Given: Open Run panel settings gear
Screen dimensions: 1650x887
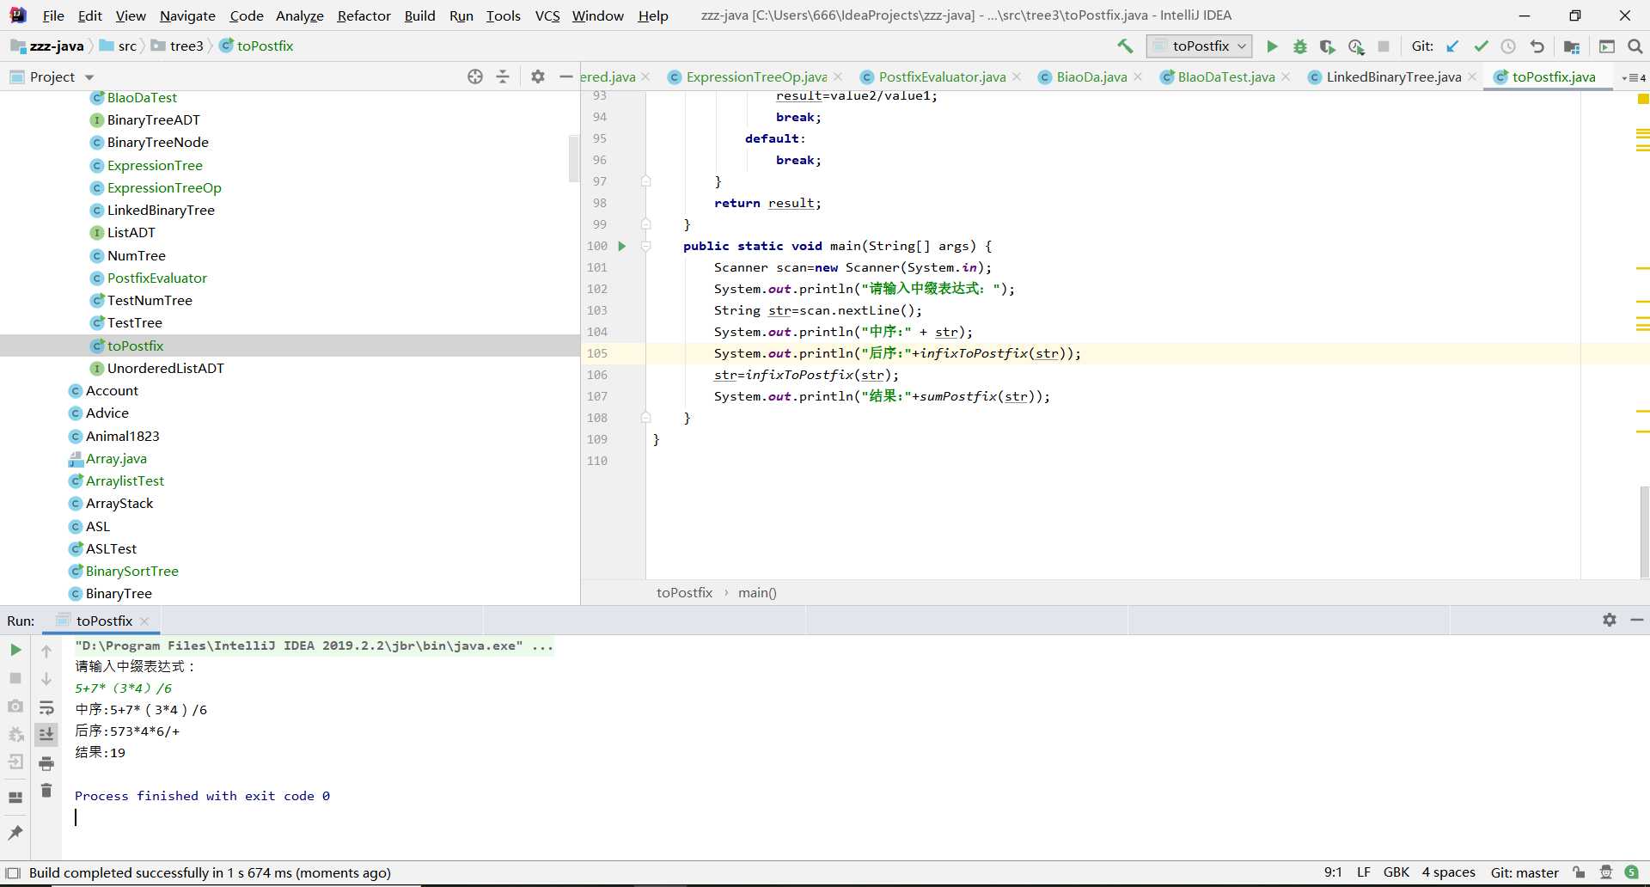Looking at the screenshot, I should point(1610,620).
